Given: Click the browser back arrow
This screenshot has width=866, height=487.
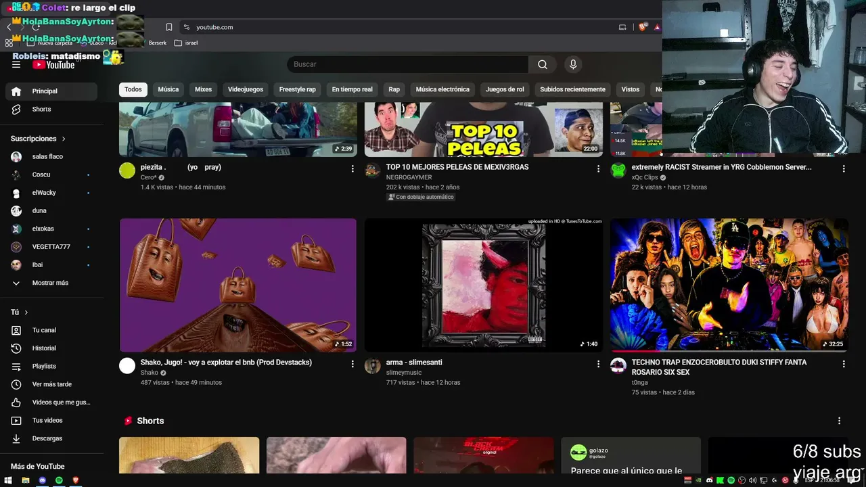Looking at the screenshot, I should click(x=9, y=27).
